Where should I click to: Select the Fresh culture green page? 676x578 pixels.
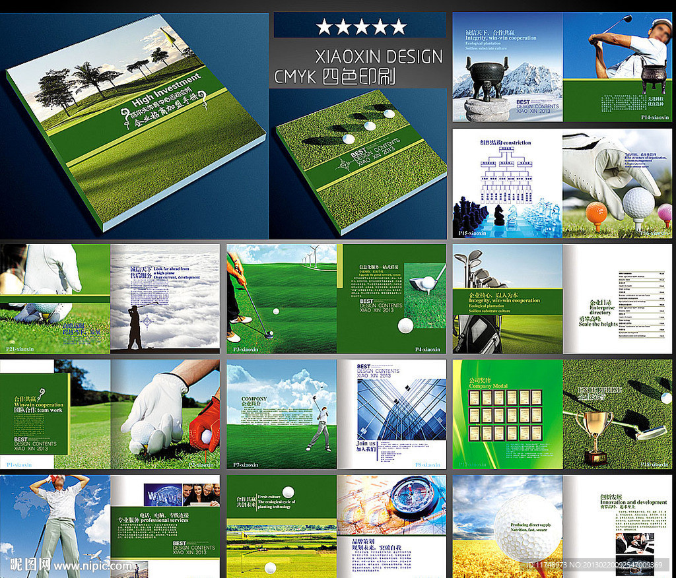tap(281, 527)
